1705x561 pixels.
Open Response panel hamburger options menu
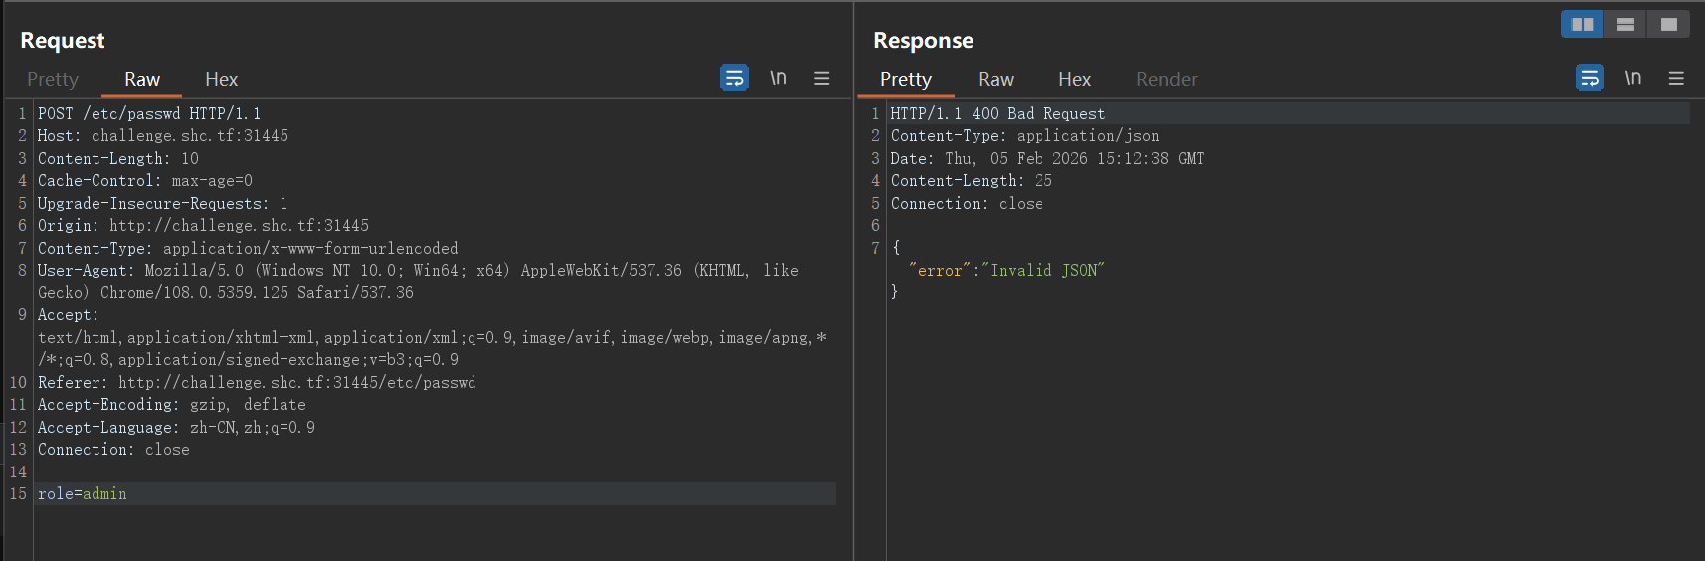click(x=1676, y=78)
